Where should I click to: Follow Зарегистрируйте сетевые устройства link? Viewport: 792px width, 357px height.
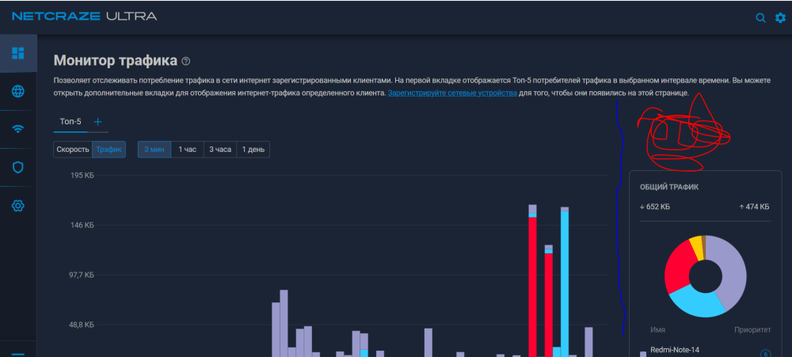452,93
